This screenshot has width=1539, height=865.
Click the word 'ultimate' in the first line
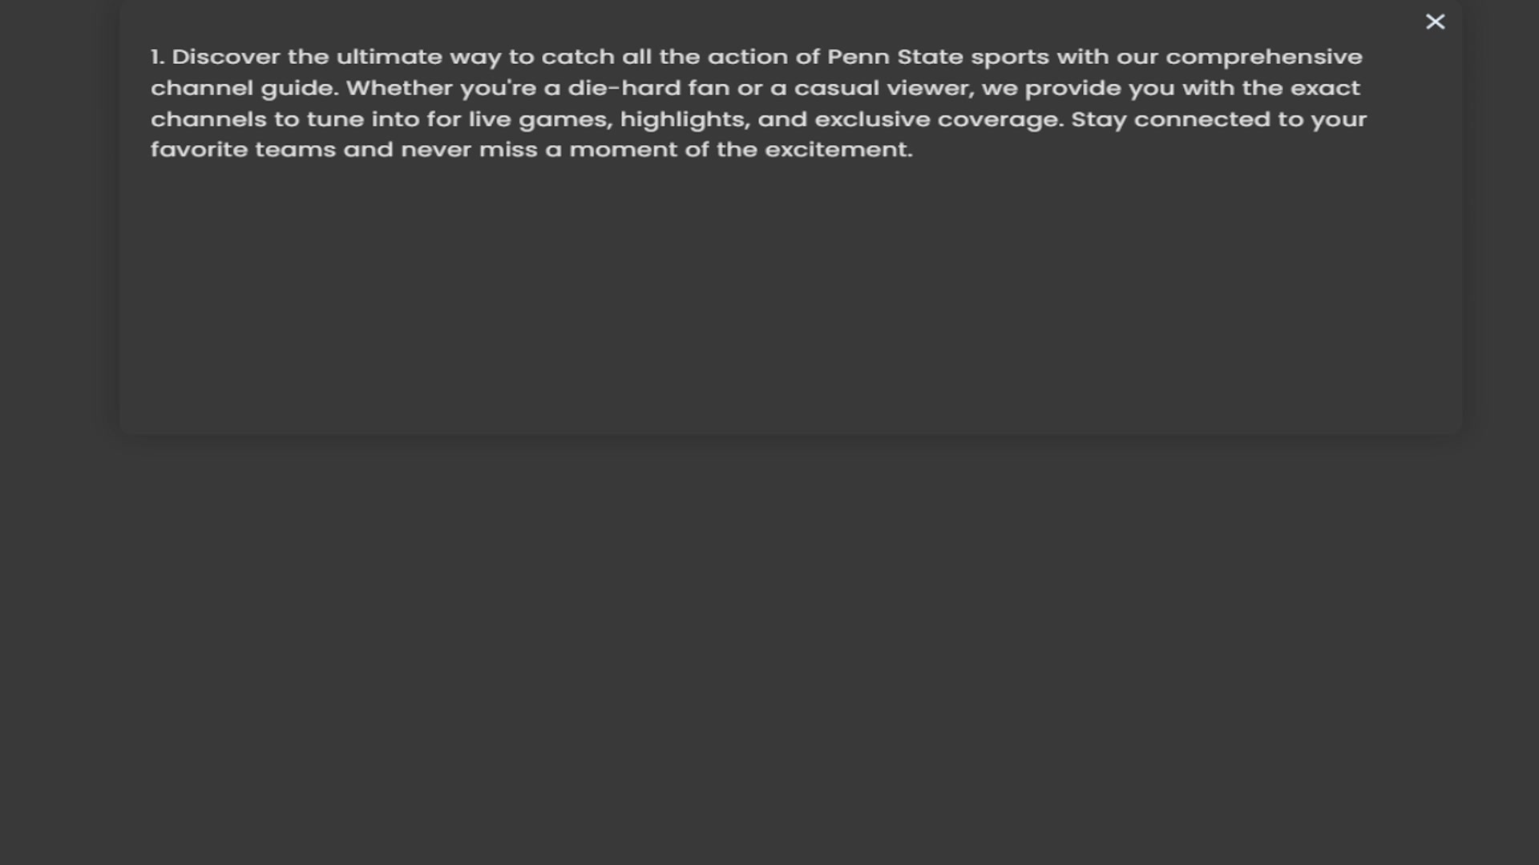tap(389, 58)
